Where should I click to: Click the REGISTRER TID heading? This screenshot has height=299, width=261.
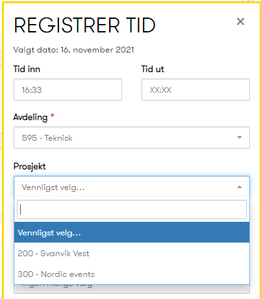pos(84,25)
